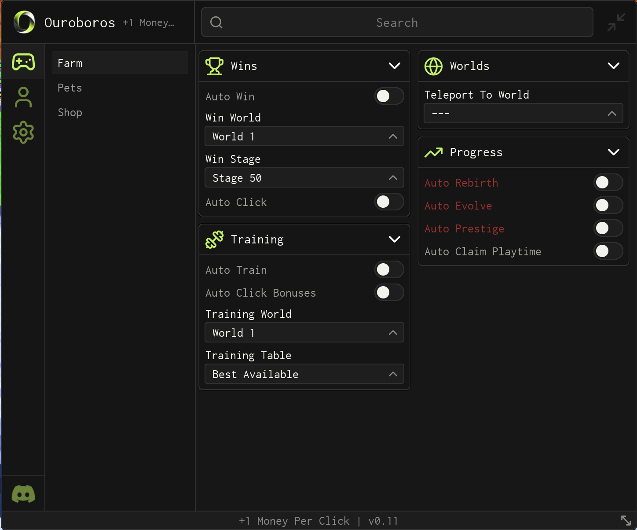Screen dimensions: 637x530
Task: Enable Auto Rebirth toggle
Action: (608, 183)
